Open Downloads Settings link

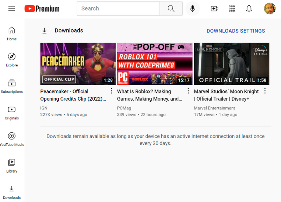236,31
